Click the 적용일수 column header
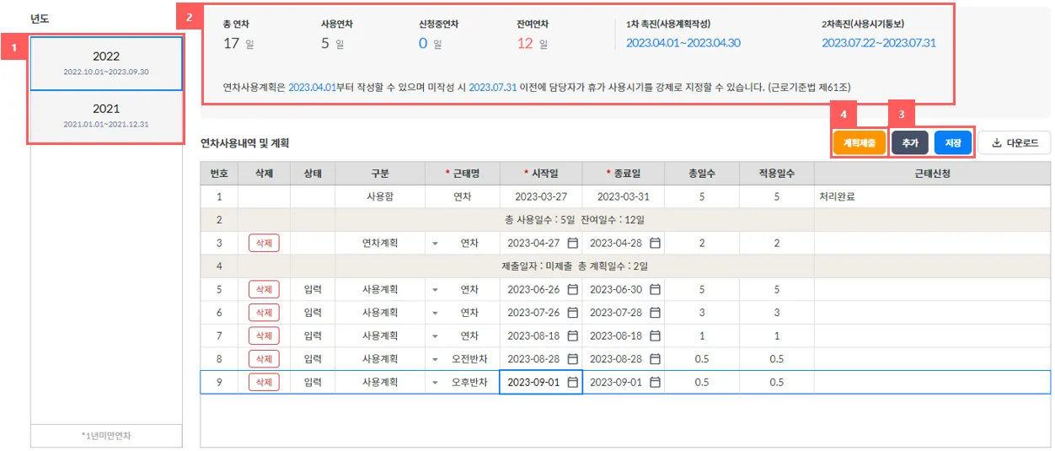The width and height of the screenshot is (1055, 451). point(776,174)
